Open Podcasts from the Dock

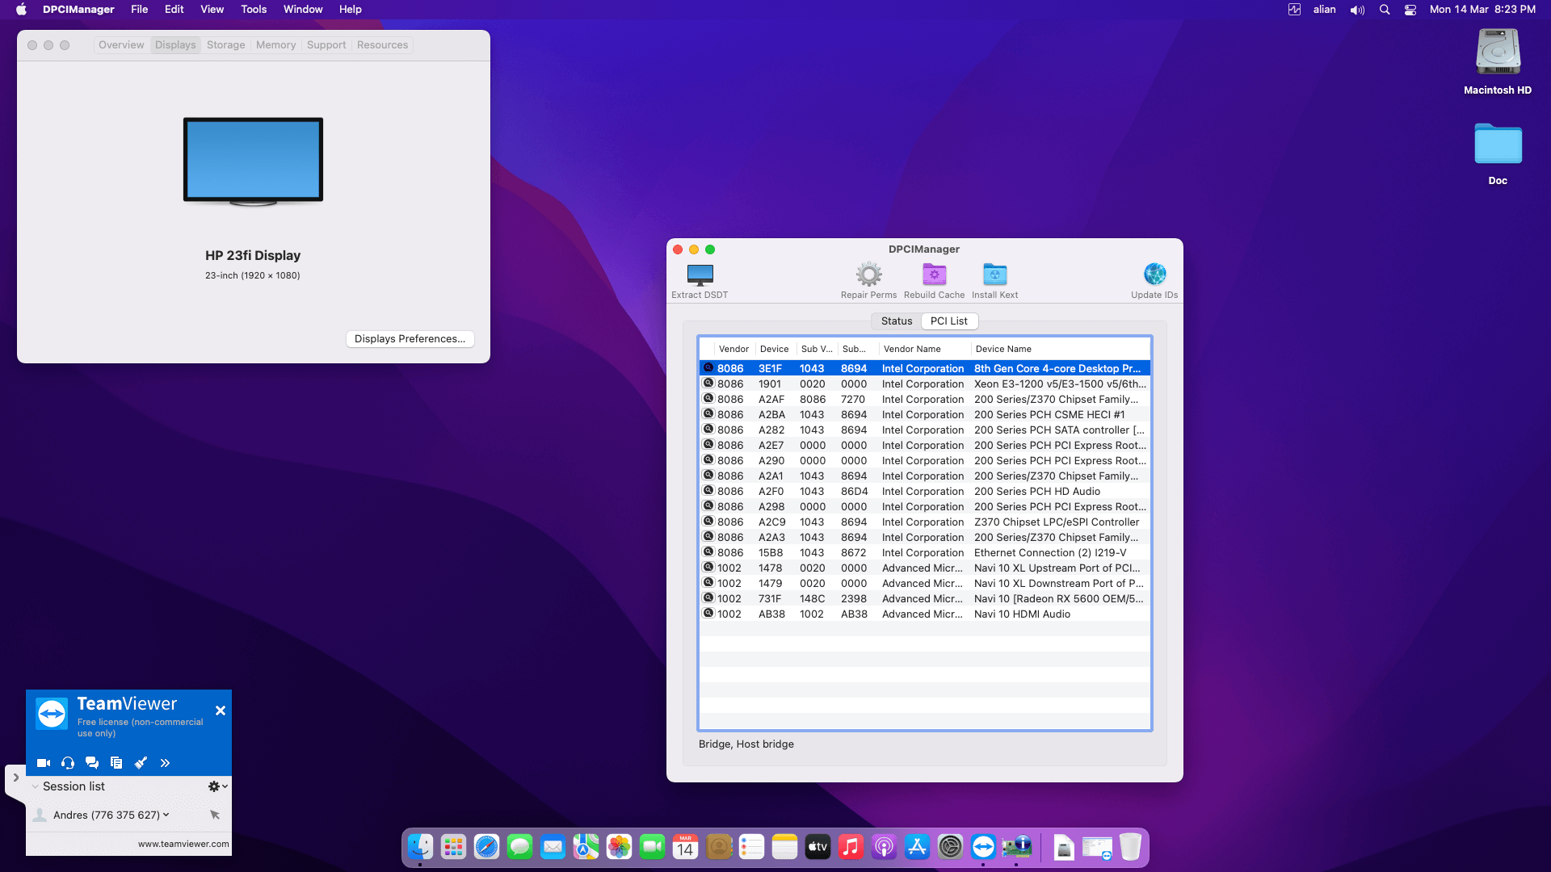(884, 847)
